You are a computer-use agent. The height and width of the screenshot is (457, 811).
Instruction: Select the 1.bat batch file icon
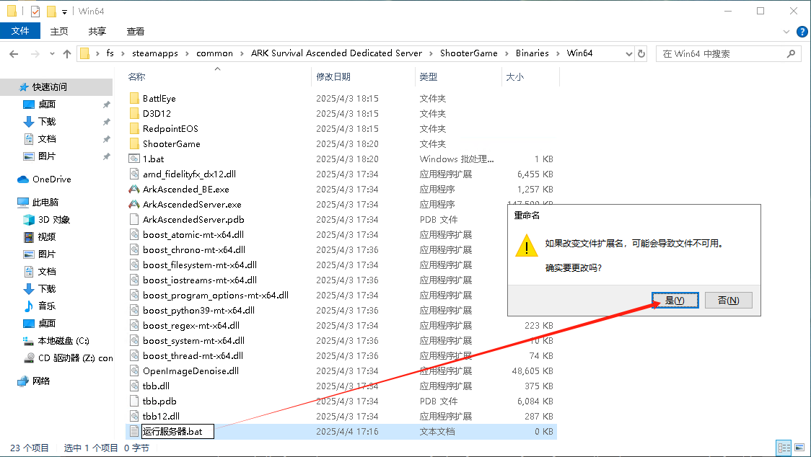pyautogui.click(x=134, y=159)
